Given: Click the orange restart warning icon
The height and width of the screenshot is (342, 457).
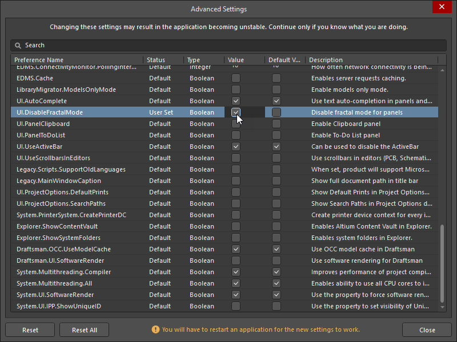Looking at the screenshot, I should tap(155, 329).
